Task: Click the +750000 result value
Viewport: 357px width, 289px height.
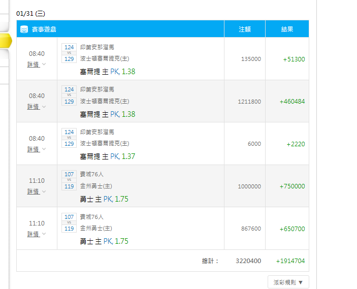Action: pyautogui.click(x=292, y=186)
